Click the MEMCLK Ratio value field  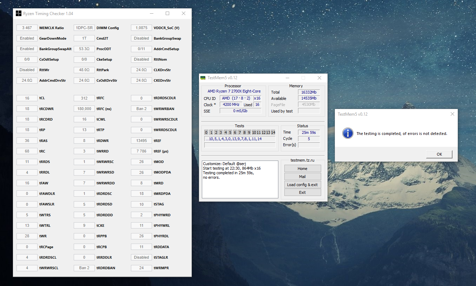[x=27, y=28]
